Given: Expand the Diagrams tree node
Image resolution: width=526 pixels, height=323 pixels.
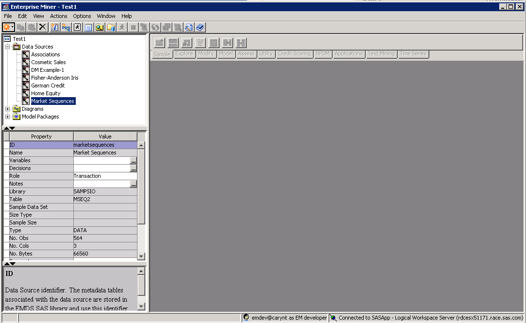Looking at the screenshot, I should pyautogui.click(x=8, y=109).
